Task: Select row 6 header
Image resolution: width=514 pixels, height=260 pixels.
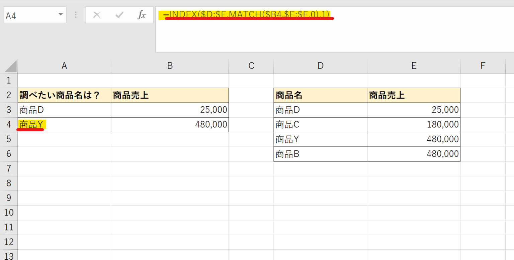Action: pyautogui.click(x=9, y=154)
